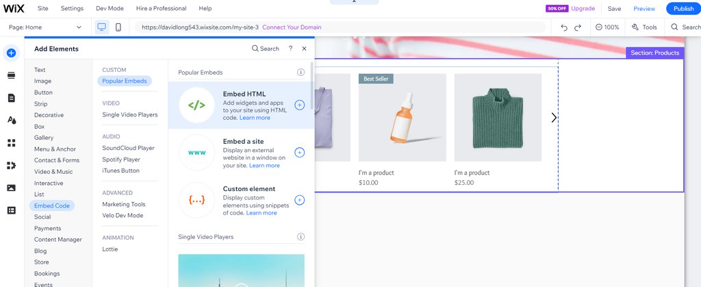Click the redo arrow icon
Screen dimensions: 701x287
tap(578, 27)
